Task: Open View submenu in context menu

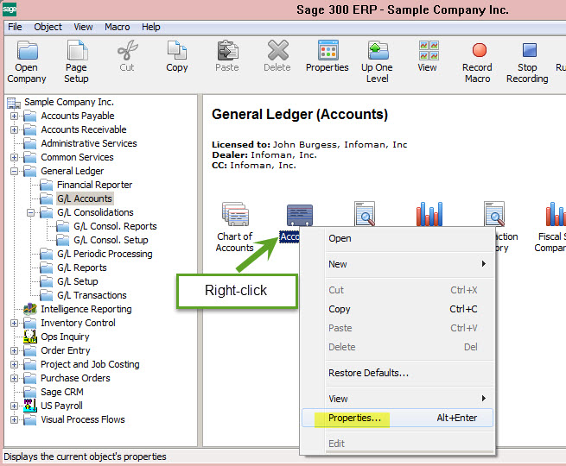Action: tap(397, 399)
